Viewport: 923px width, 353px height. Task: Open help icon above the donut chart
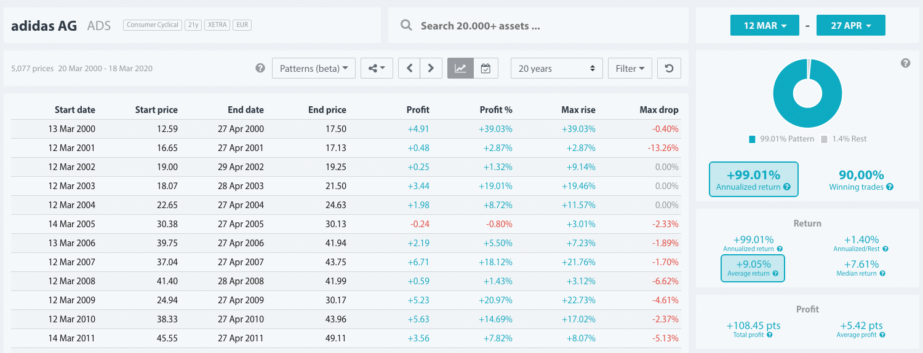tap(905, 63)
